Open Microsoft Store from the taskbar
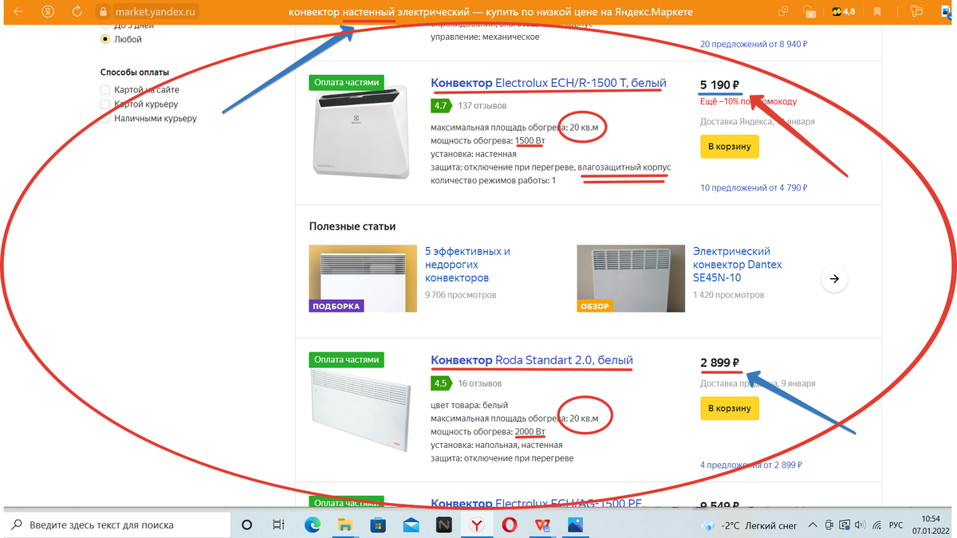957x538 pixels. click(378, 524)
